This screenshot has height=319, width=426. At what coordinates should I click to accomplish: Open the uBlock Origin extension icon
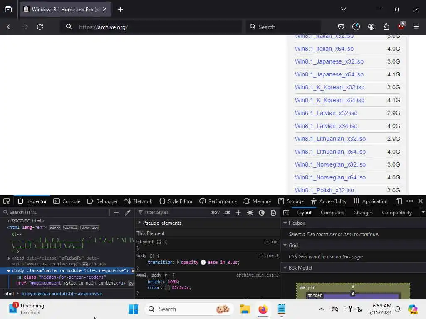(x=401, y=26)
